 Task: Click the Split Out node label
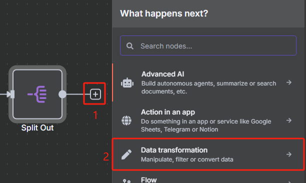[37, 128]
